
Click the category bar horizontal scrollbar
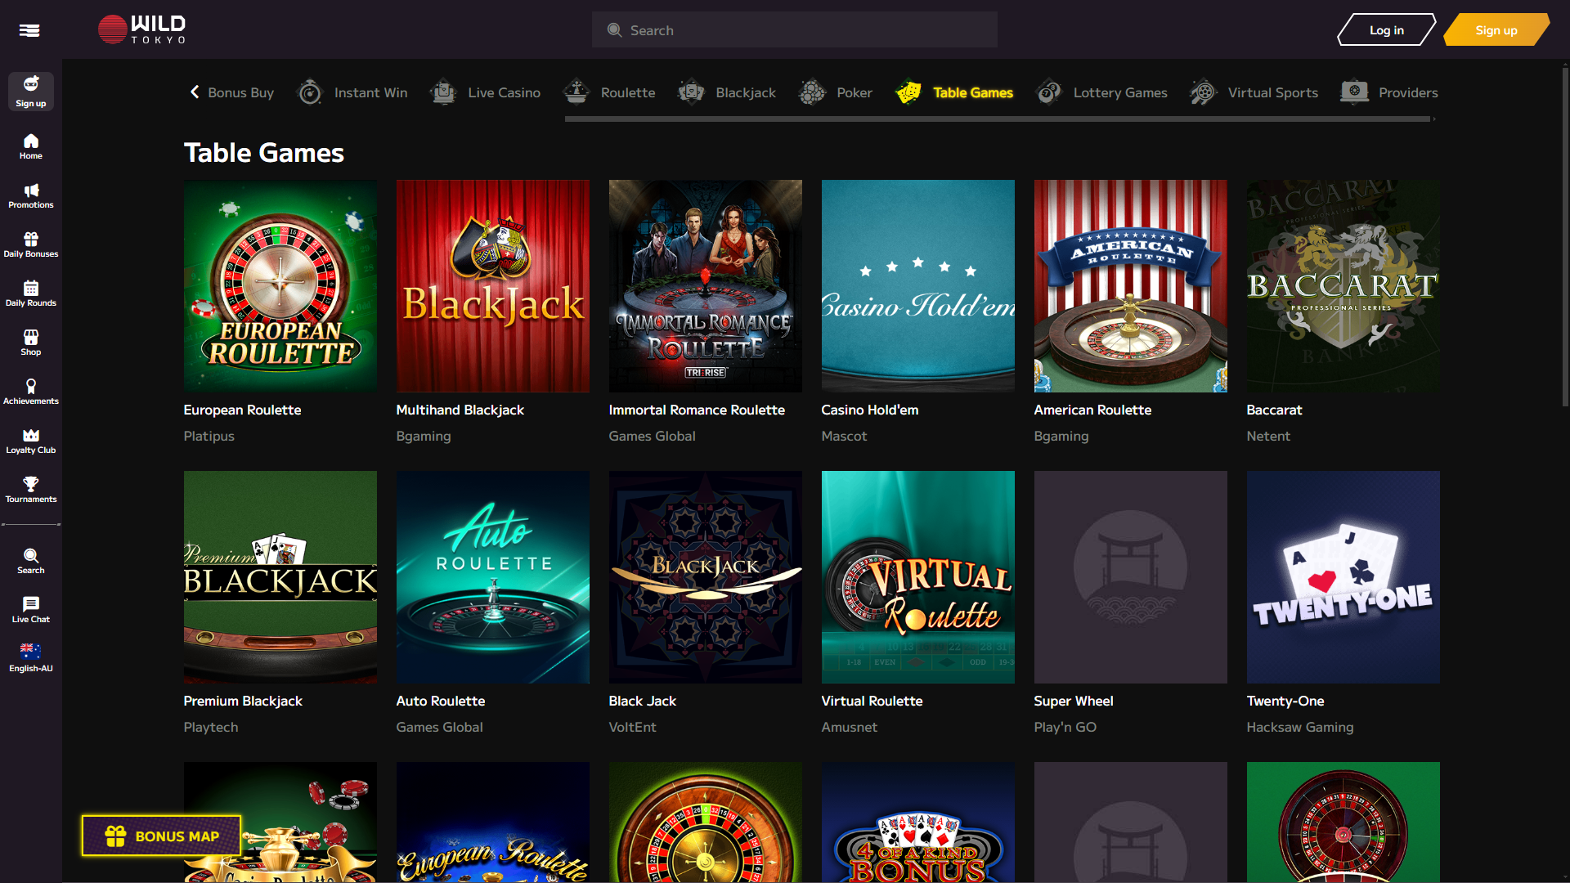998,119
